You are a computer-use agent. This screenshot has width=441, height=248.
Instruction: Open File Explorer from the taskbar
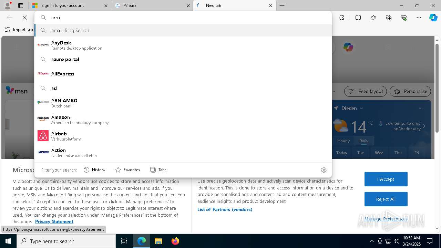[x=158, y=241]
